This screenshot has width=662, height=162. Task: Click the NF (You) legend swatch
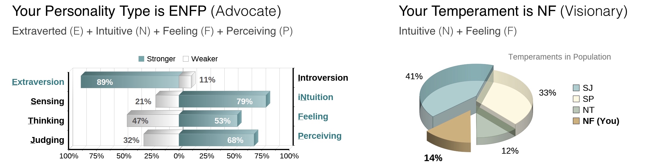click(576, 121)
